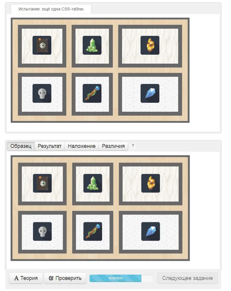
Task: Click the Проверить button
Action: click(65, 278)
